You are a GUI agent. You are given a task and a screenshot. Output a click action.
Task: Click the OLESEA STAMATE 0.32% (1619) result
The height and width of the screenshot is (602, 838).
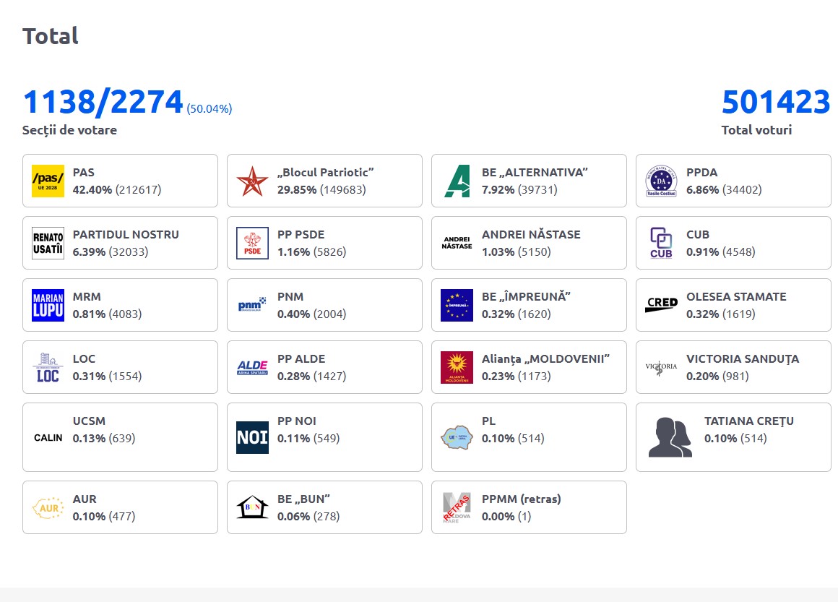coord(721,314)
